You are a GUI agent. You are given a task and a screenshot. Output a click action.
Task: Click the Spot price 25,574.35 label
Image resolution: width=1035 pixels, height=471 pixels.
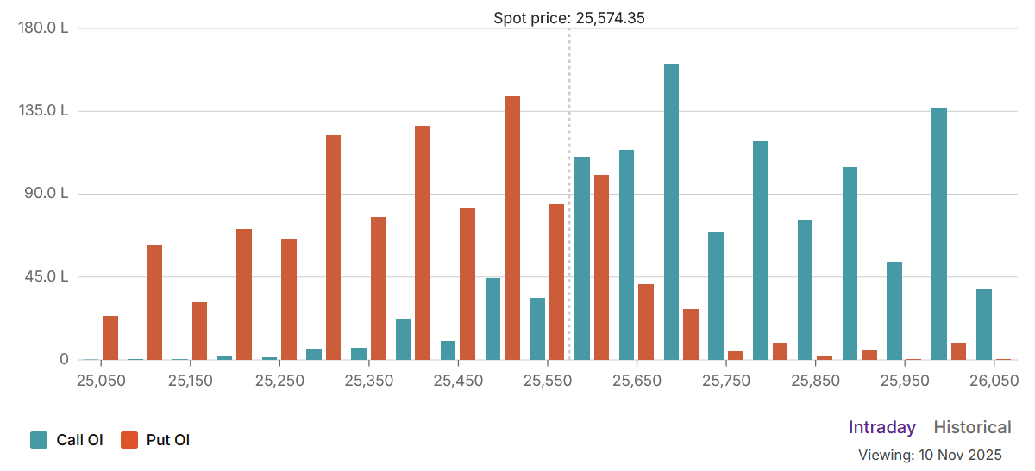tap(568, 17)
